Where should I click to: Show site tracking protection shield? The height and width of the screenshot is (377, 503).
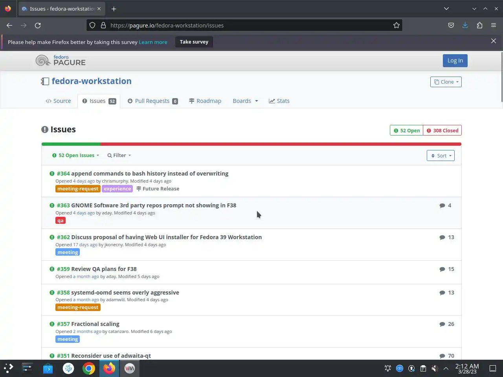click(x=92, y=25)
